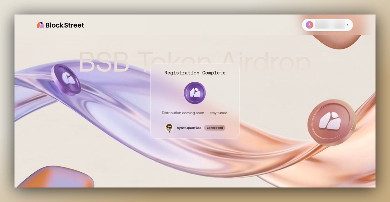390x202 pixels.
Task: Click the mystiquemide profile avatar
Action: [x=169, y=128]
